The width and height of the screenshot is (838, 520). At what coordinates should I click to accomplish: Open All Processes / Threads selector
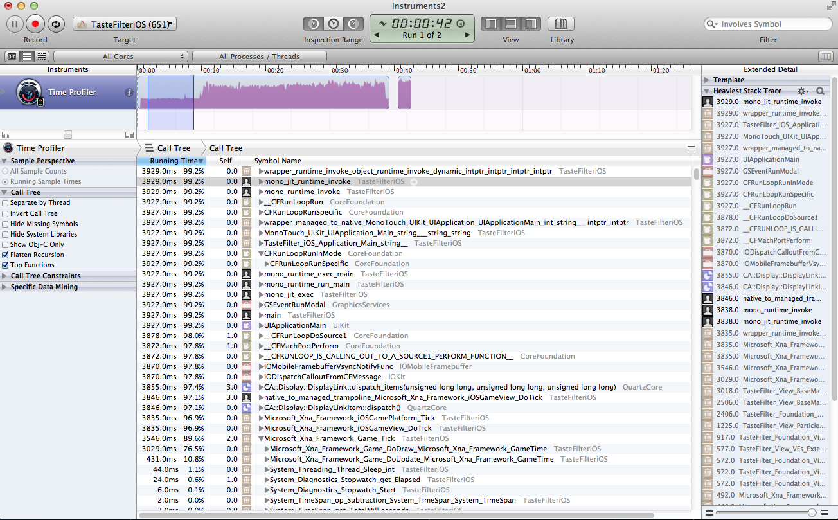259,57
